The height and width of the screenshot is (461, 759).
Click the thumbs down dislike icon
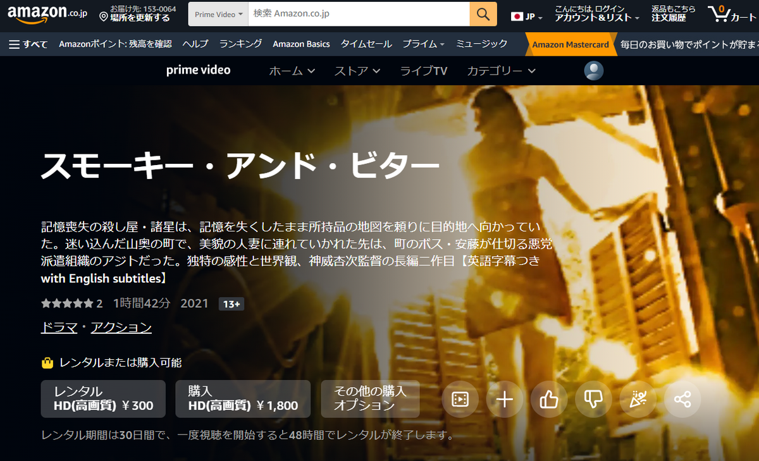[x=593, y=399]
